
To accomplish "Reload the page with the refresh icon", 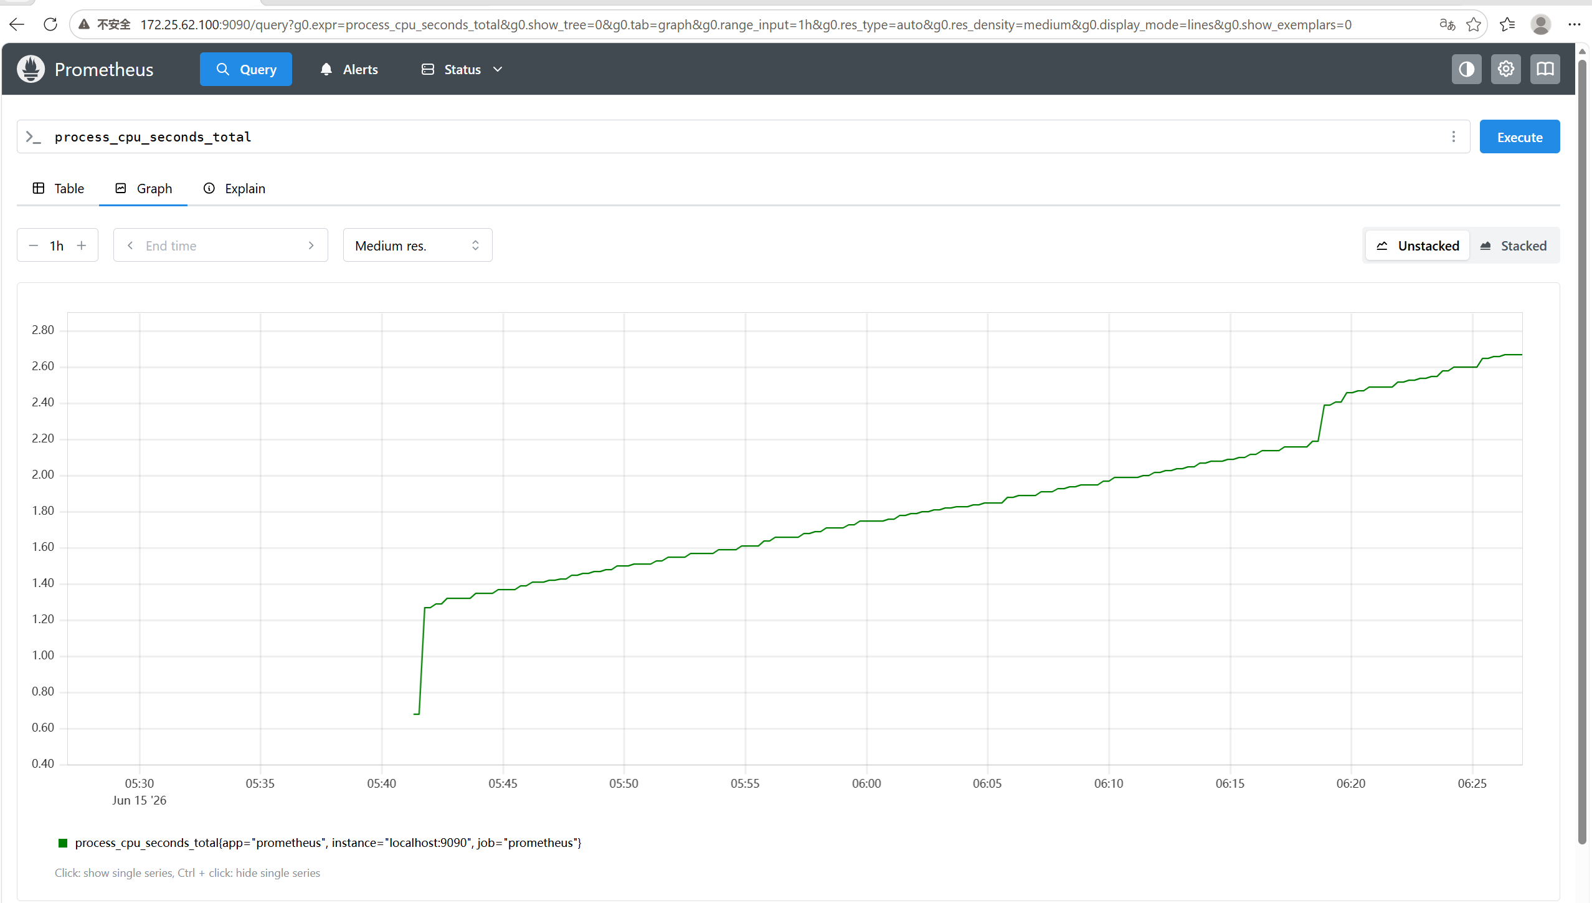I will (x=50, y=24).
